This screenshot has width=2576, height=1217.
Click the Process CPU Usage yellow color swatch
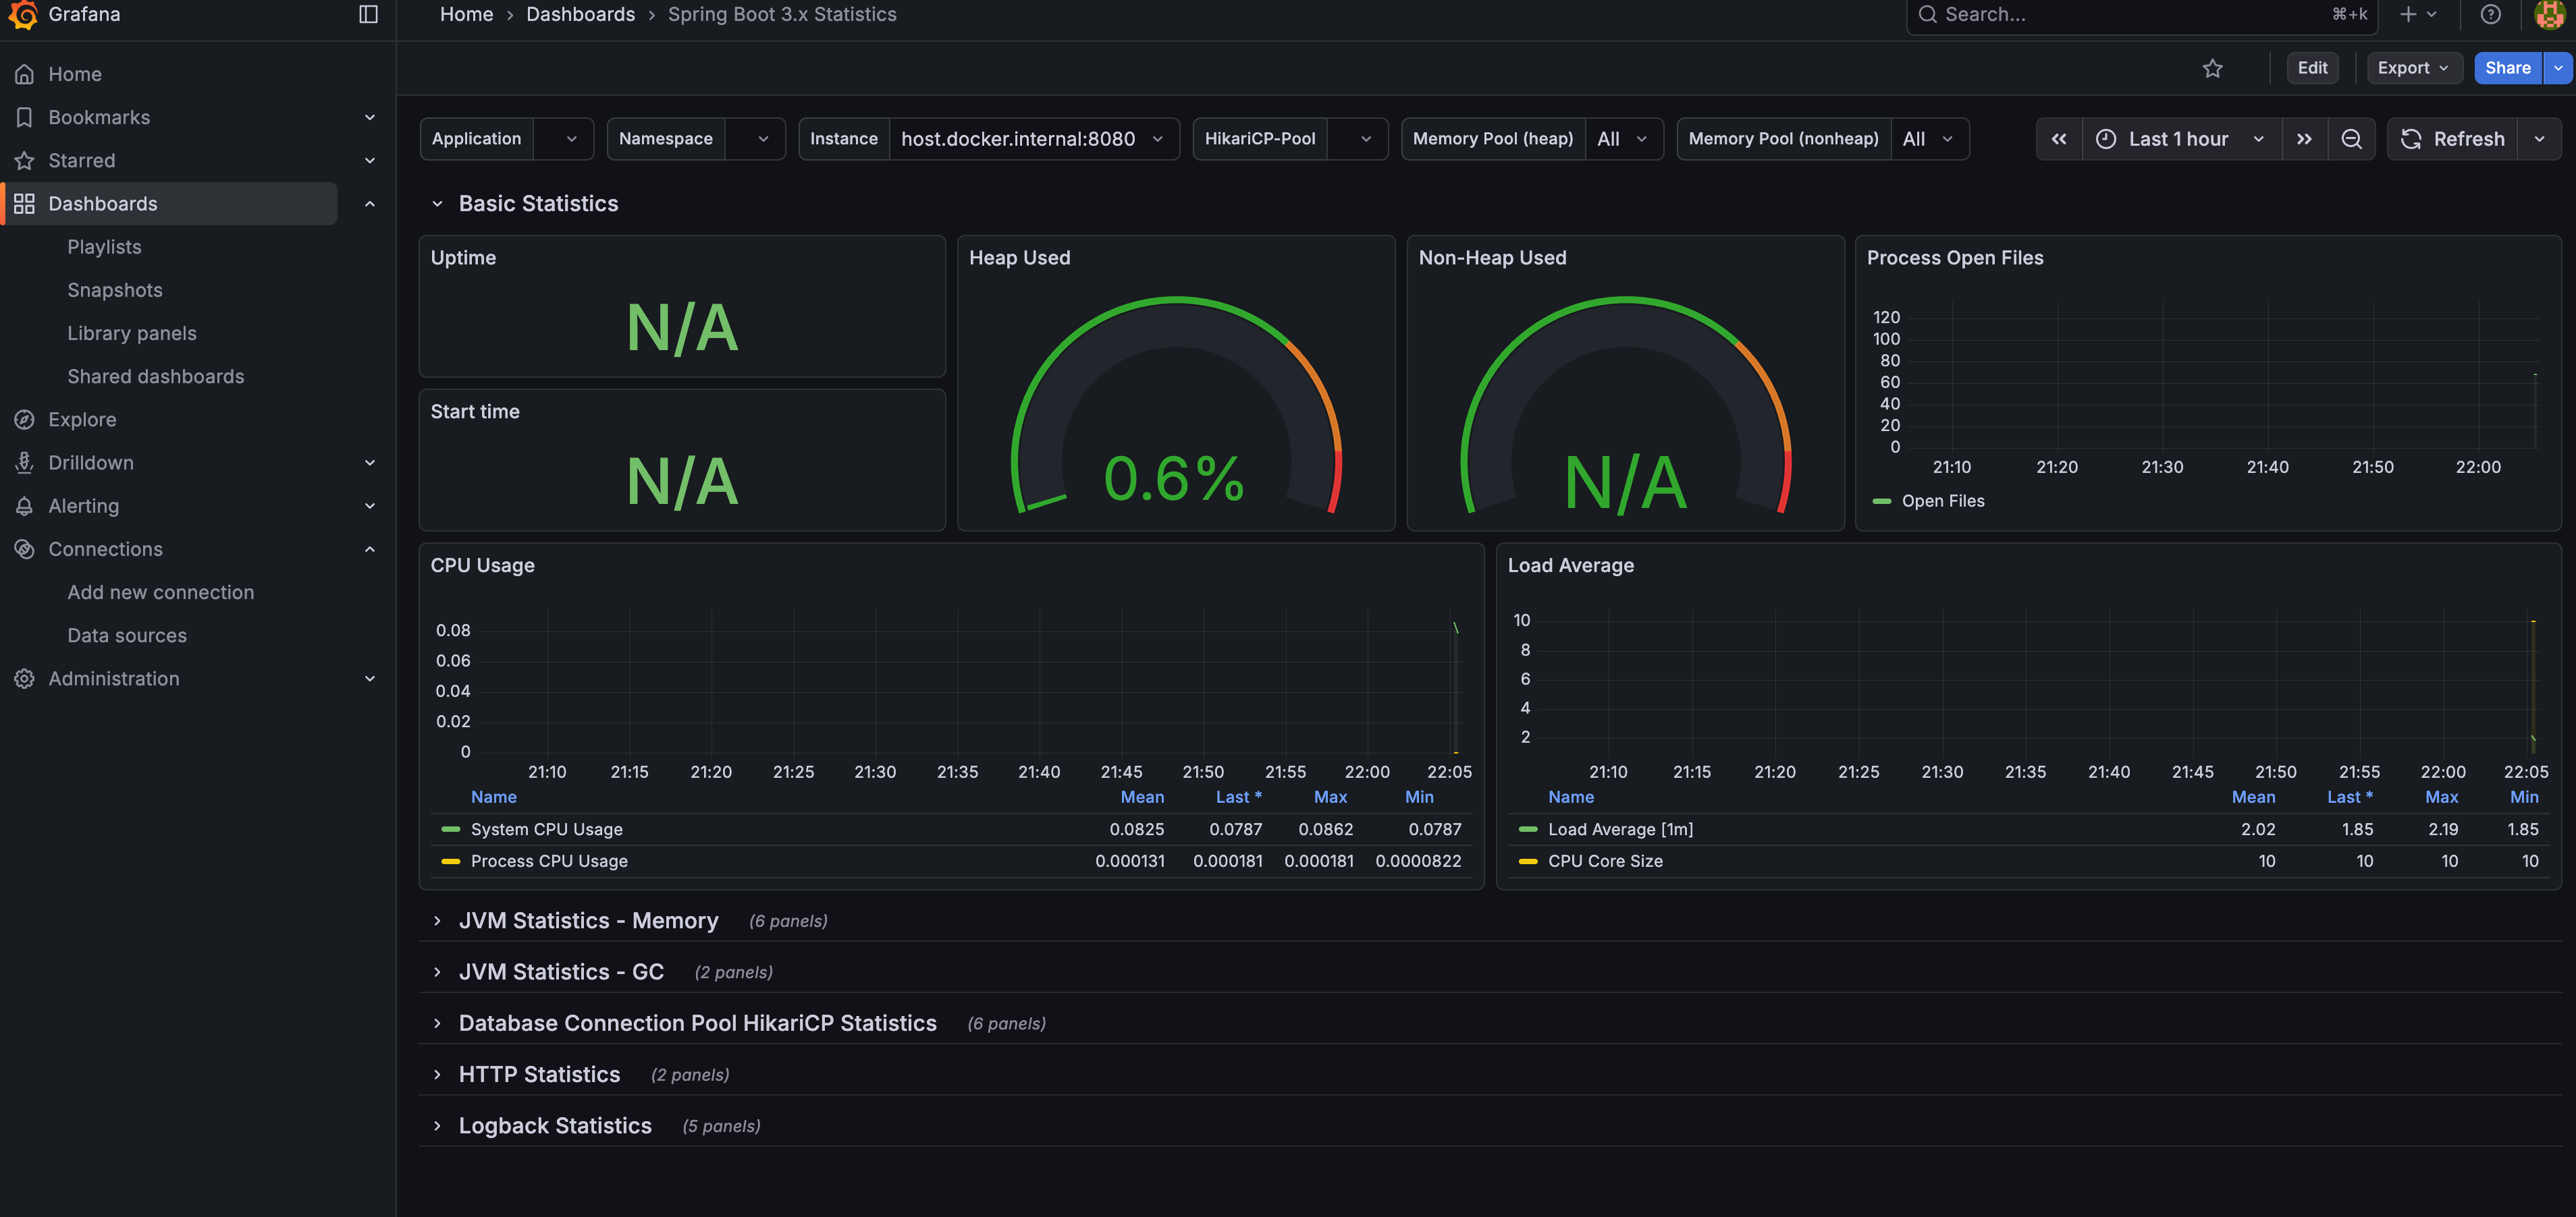coord(450,861)
